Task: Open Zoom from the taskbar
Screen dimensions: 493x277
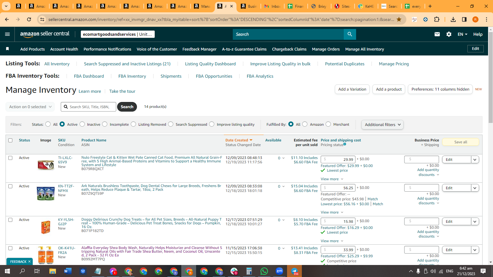Action: pos(279,271)
